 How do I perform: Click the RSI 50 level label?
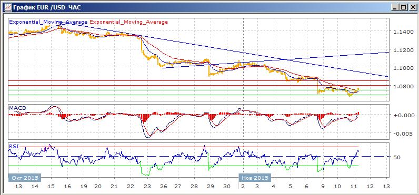[x=397, y=157]
